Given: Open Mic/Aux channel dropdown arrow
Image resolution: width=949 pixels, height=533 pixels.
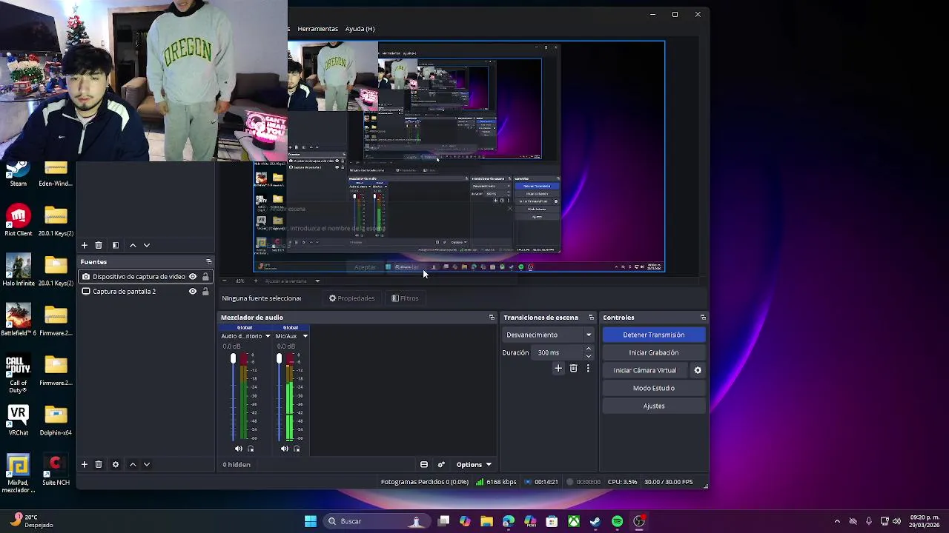Looking at the screenshot, I should pyautogui.click(x=305, y=336).
